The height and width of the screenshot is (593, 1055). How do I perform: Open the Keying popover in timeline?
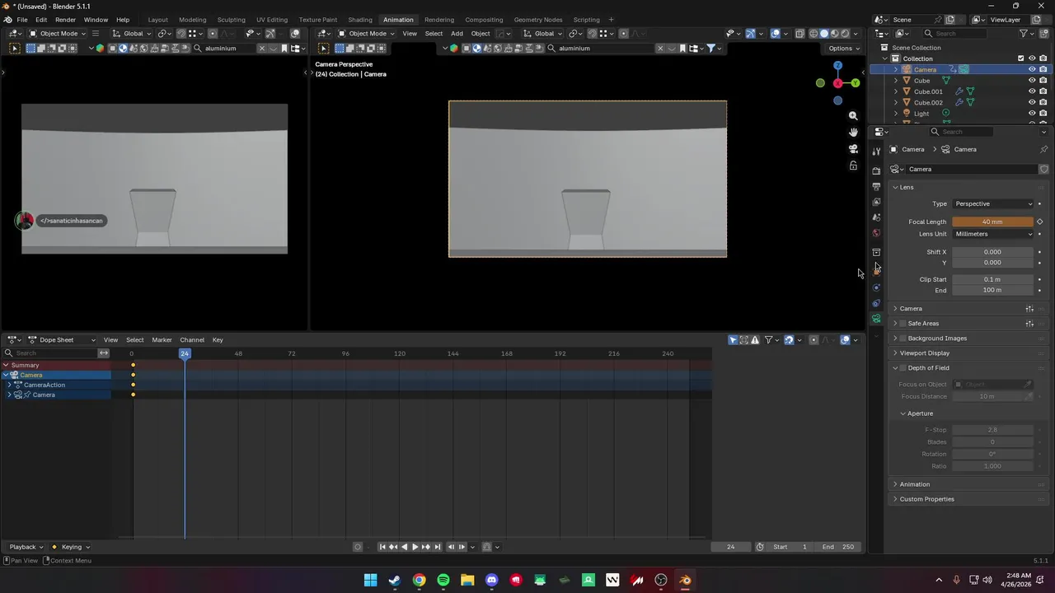pos(75,547)
